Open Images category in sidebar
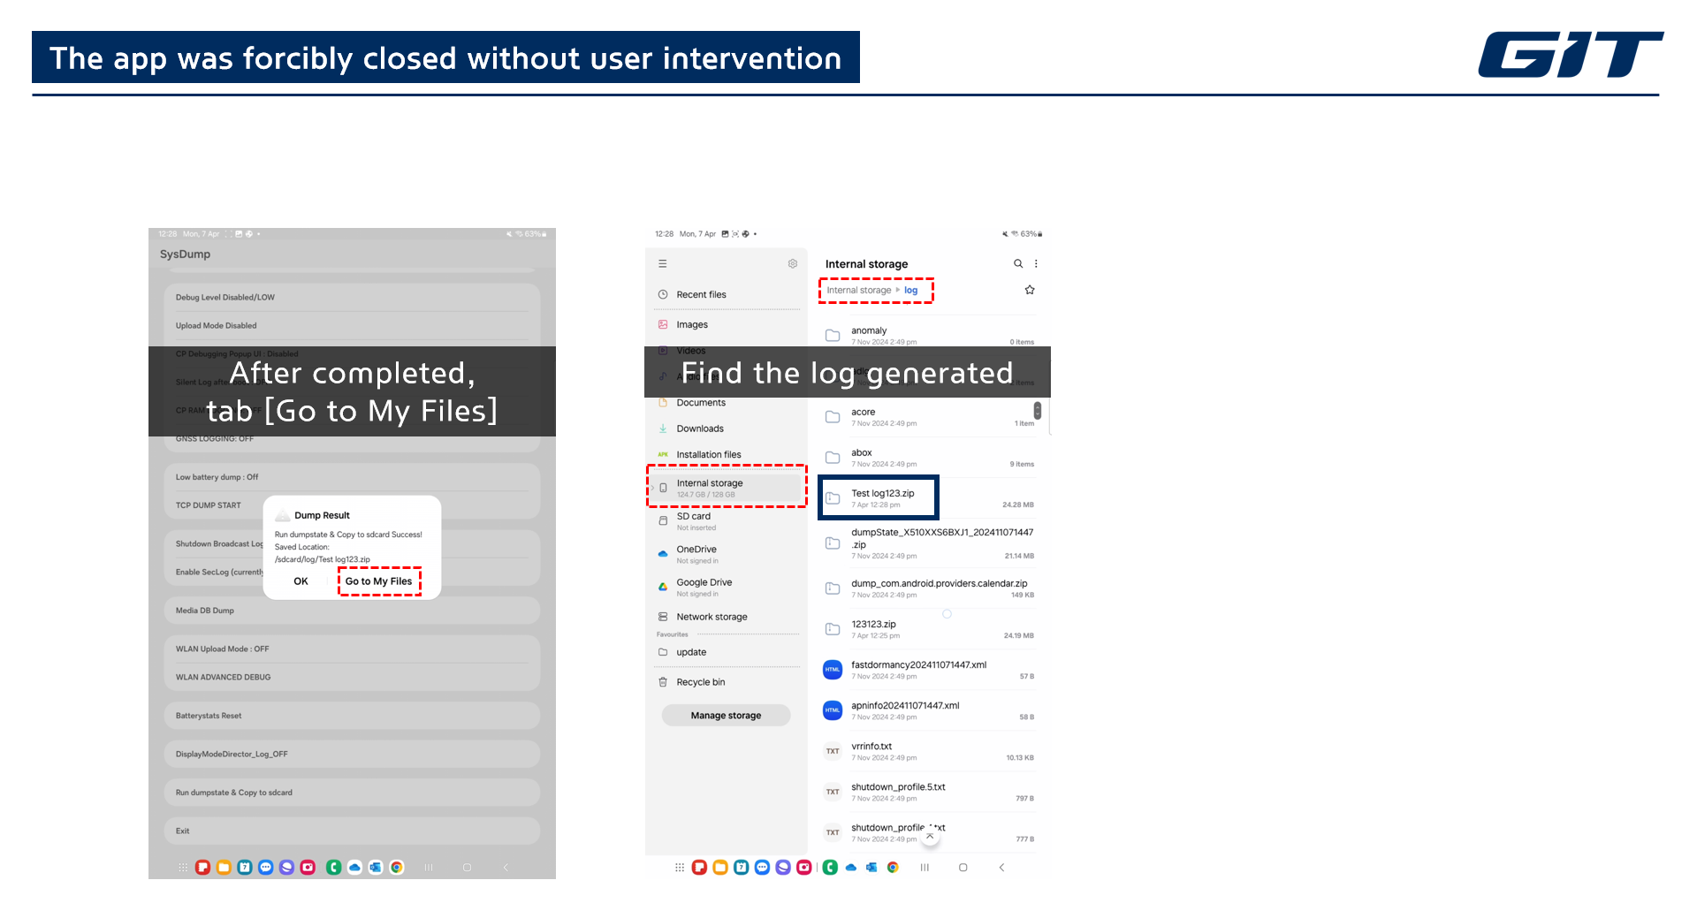This screenshot has width=1697, height=903. click(727, 324)
